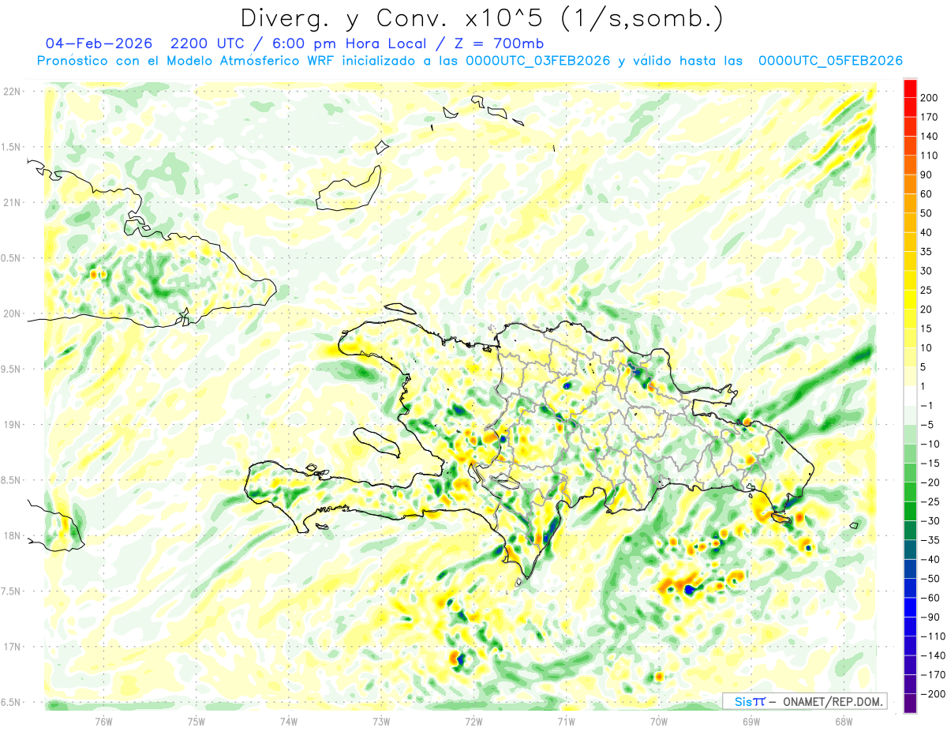This screenshot has height=732, width=947.
Task: Click the -110 color bar label
Action: 932,636
